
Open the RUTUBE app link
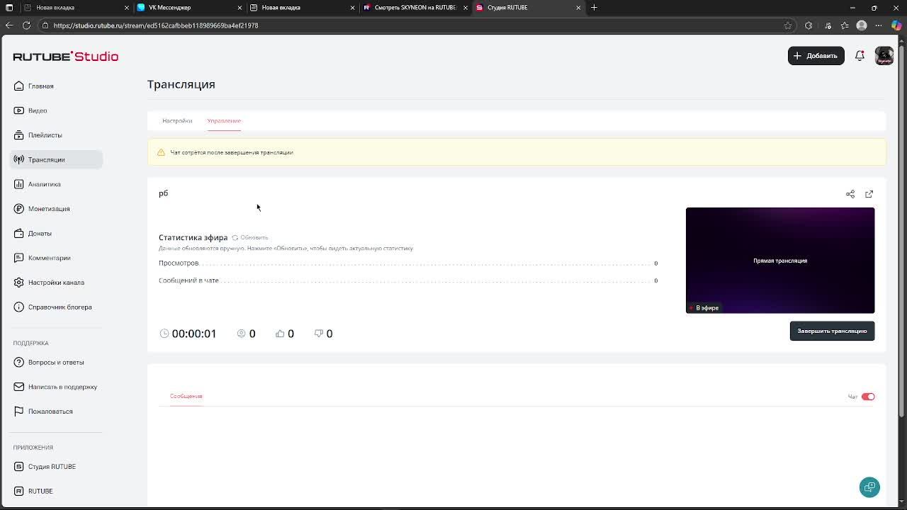tap(57, 491)
